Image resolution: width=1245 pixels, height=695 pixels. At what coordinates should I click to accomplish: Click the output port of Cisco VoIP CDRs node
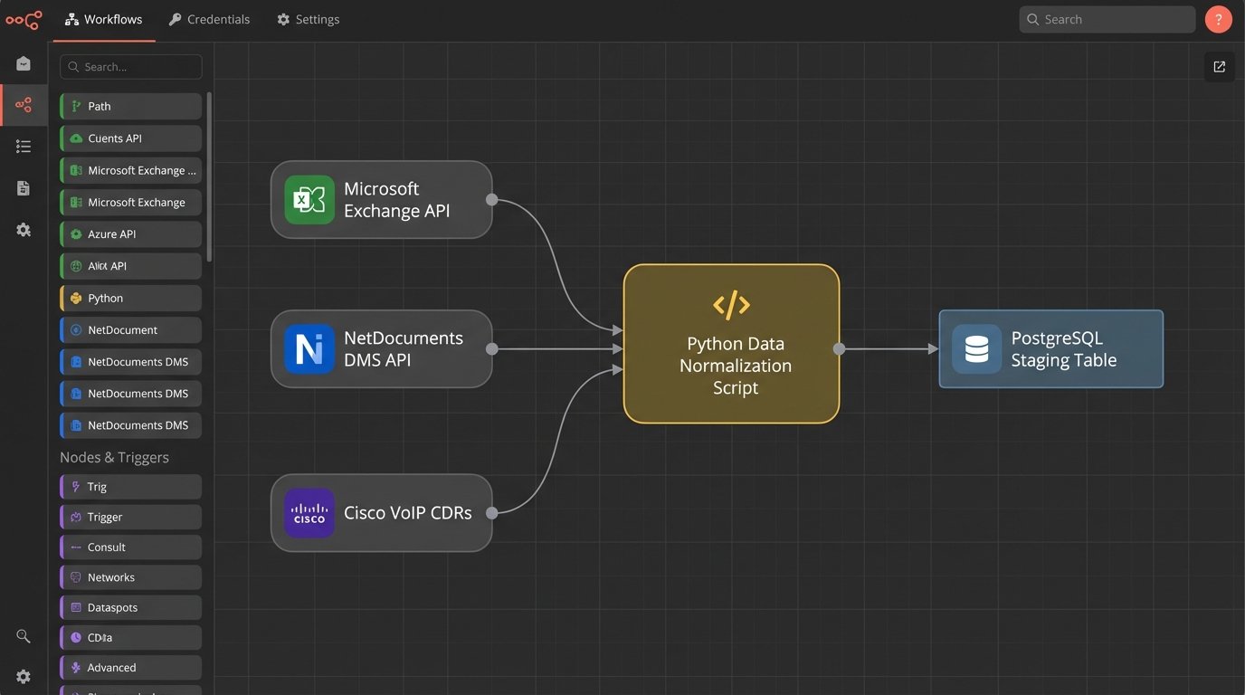[x=491, y=513]
